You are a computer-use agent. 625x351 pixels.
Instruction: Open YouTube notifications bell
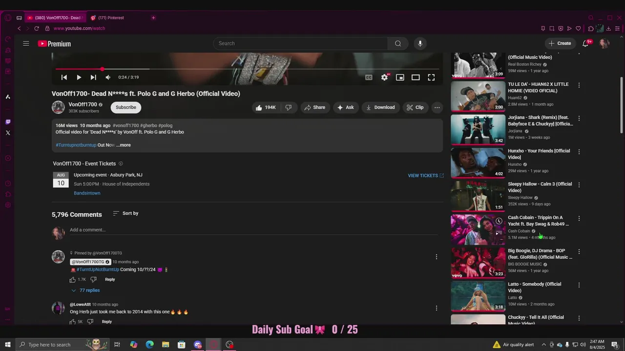click(x=585, y=43)
